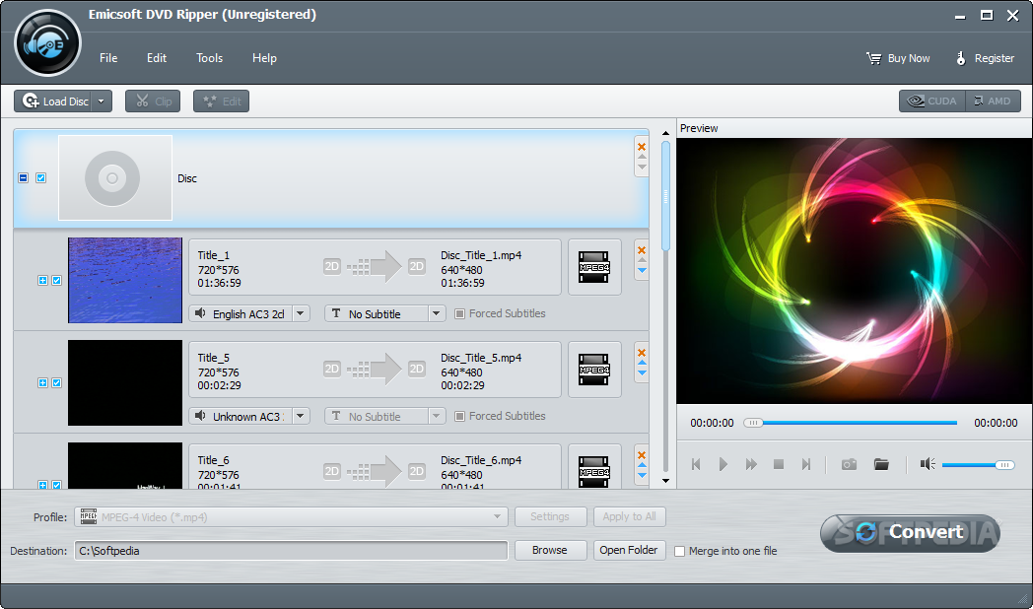The width and height of the screenshot is (1033, 609).
Task: Open Title_5 No Subtitle dropdown
Action: pos(436,416)
